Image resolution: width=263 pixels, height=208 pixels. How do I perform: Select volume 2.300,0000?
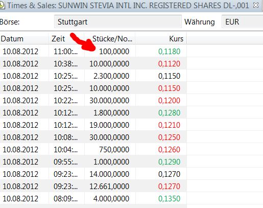[x=111, y=76]
